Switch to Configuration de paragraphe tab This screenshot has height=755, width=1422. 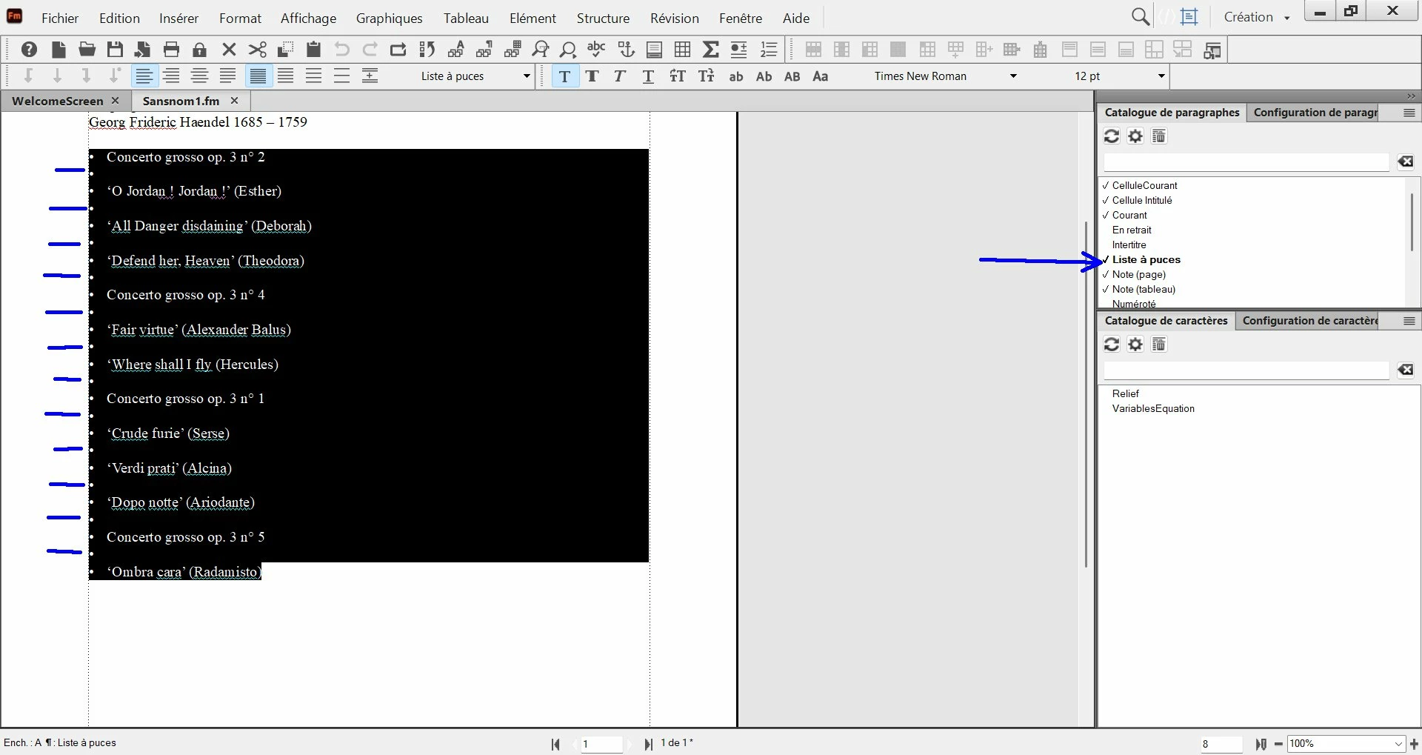pyautogui.click(x=1315, y=113)
